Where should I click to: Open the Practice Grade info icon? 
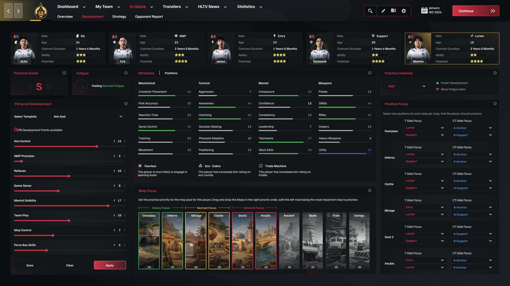tap(64, 73)
